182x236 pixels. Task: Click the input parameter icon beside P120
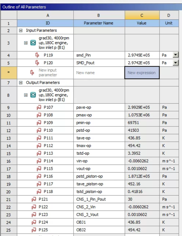click(37, 63)
